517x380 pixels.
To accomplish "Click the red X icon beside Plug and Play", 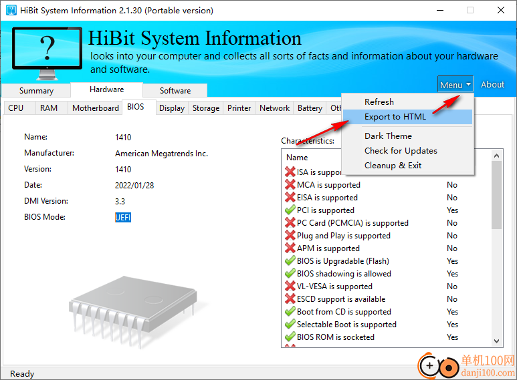I will point(290,235).
